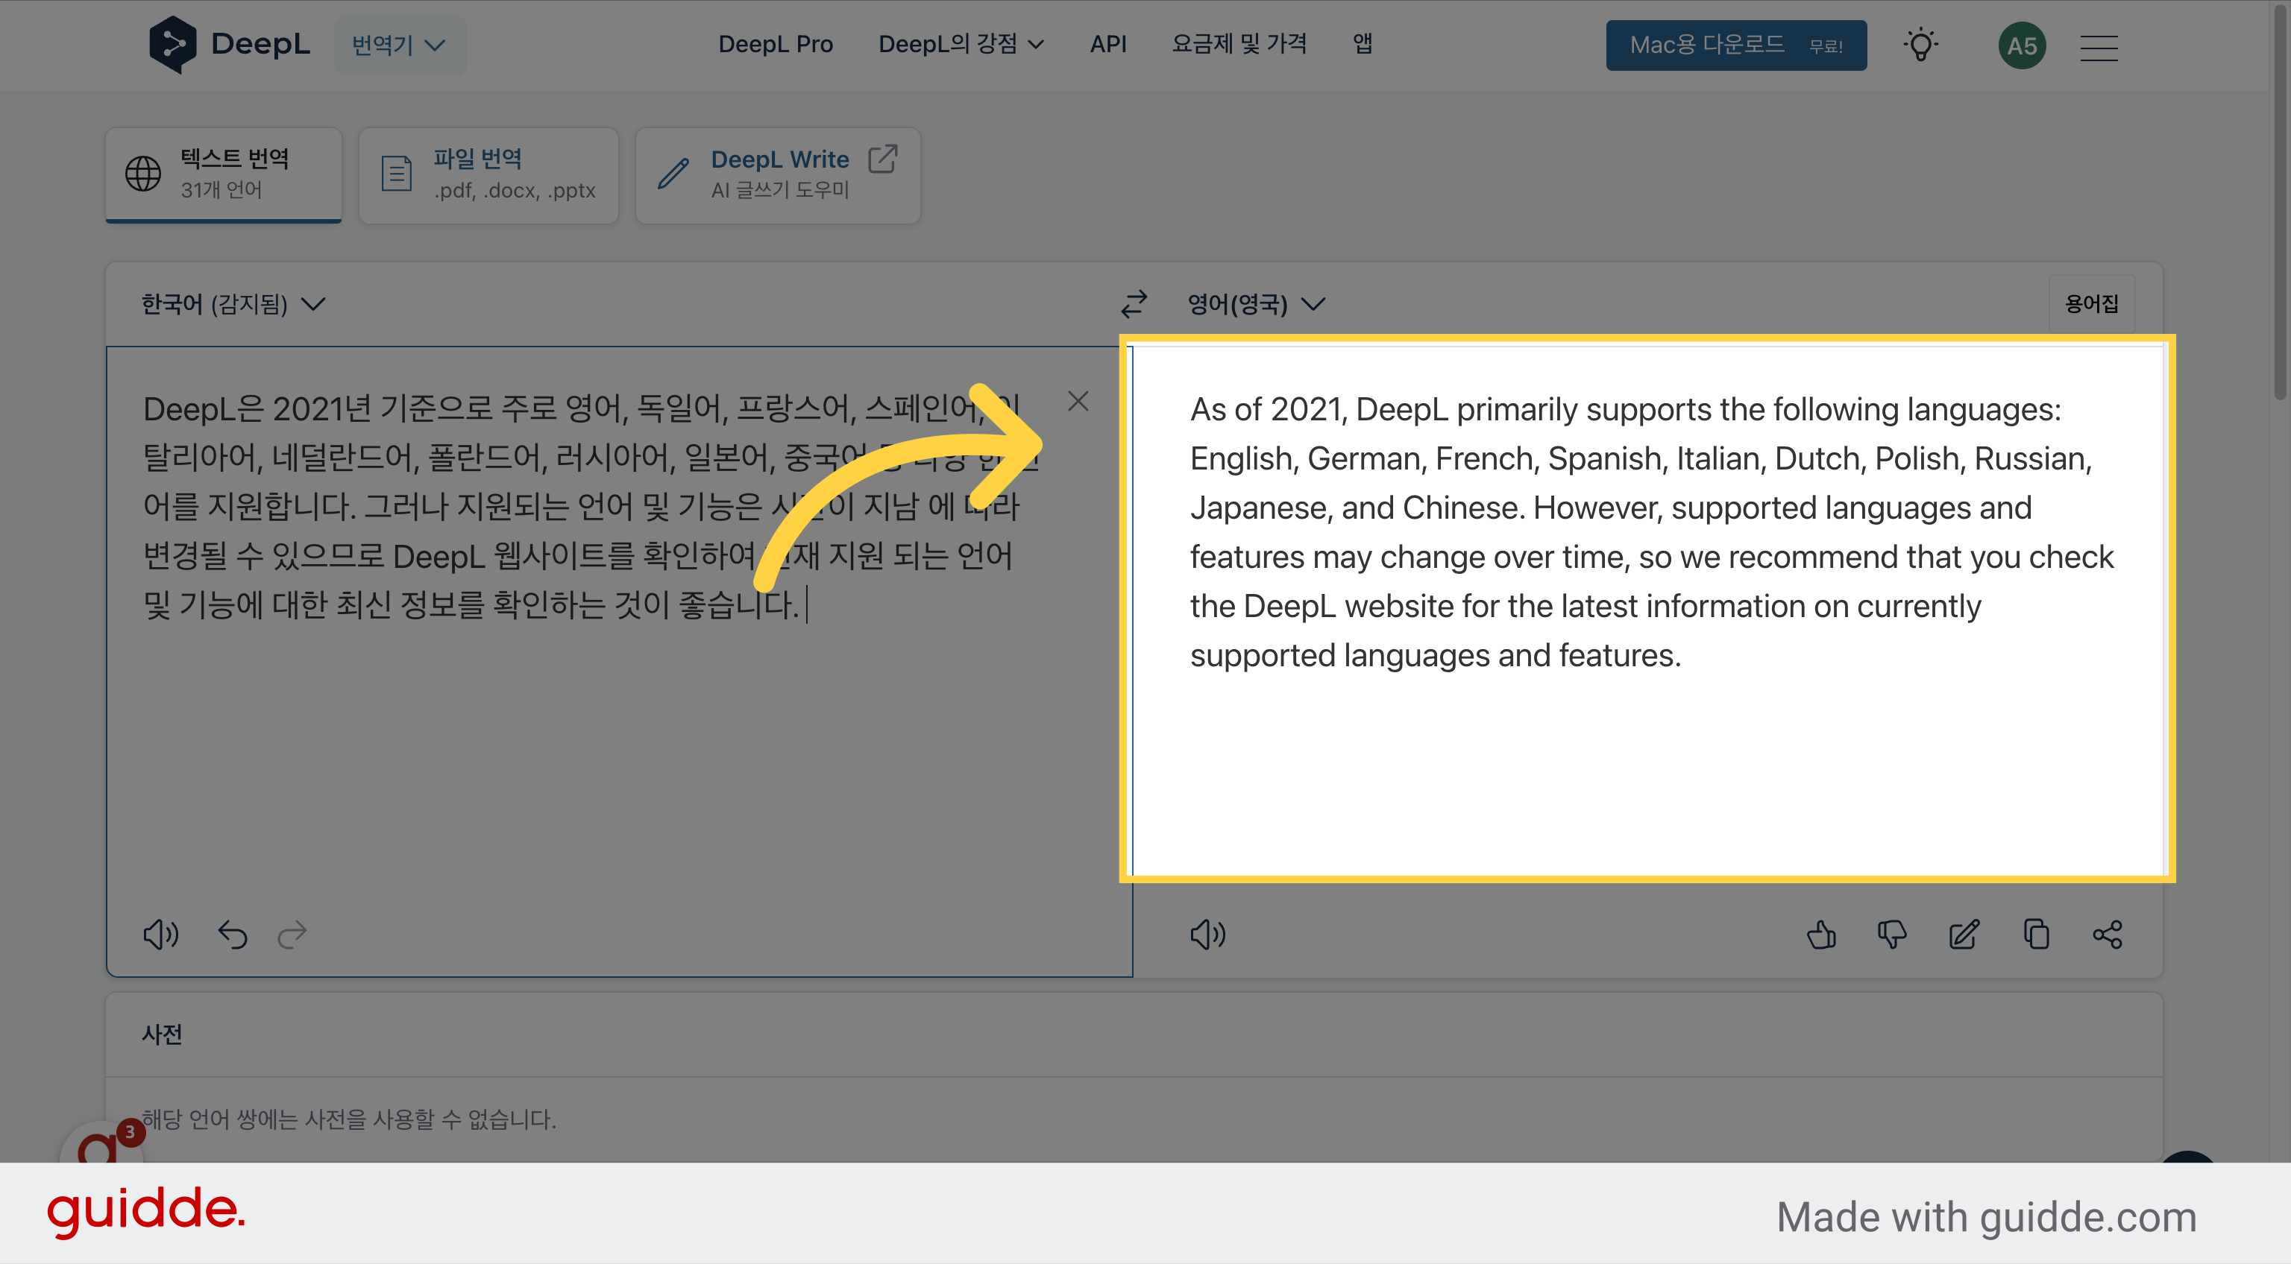Switch to 파일 번역 tab

click(x=488, y=175)
